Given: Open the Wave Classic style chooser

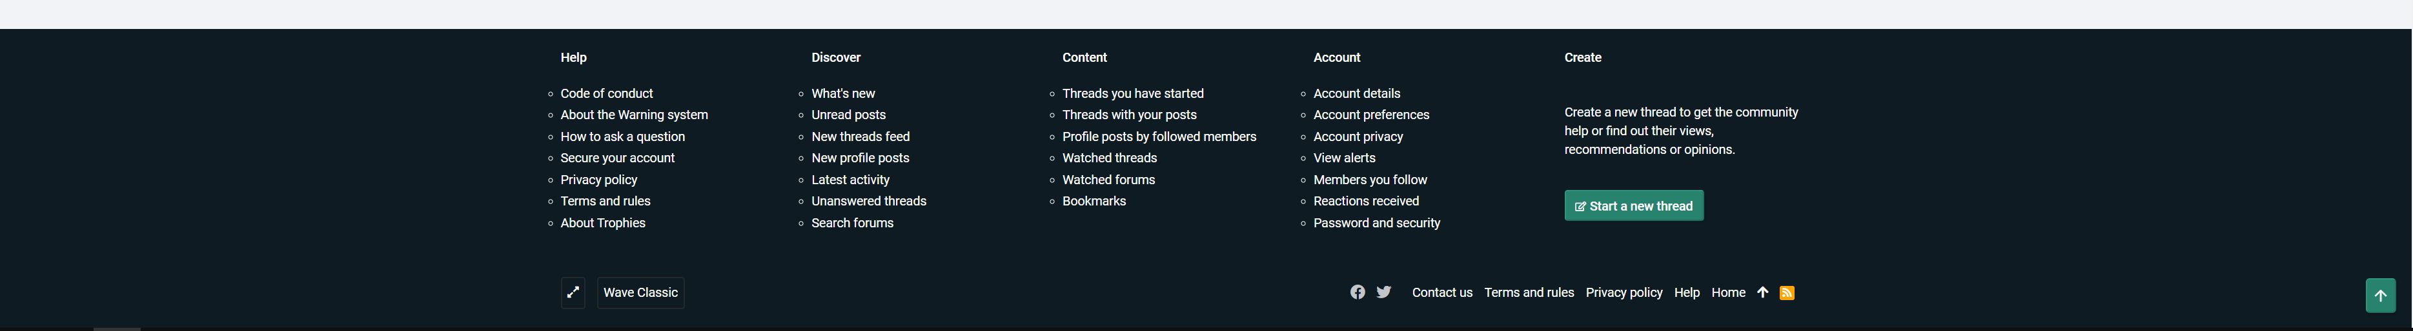Looking at the screenshot, I should click(x=641, y=292).
